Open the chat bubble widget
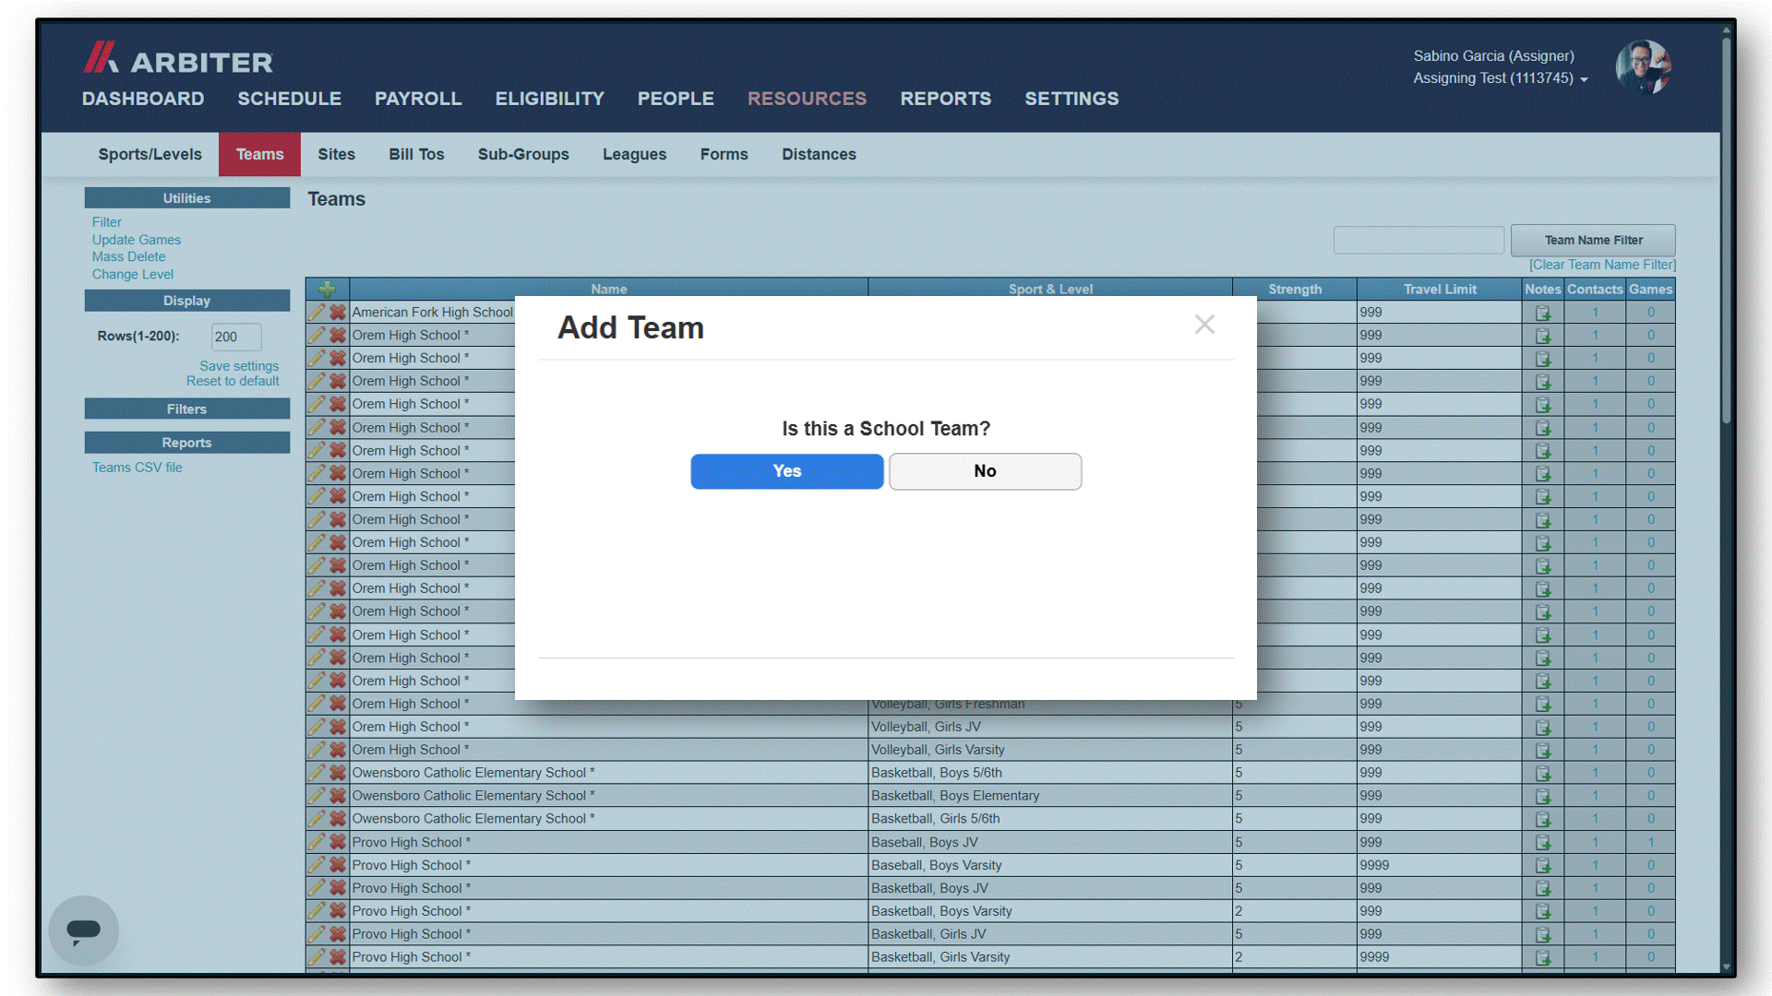Image resolution: width=1772 pixels, height=996 pixels. pyautogui.click(x=83, y=931)
